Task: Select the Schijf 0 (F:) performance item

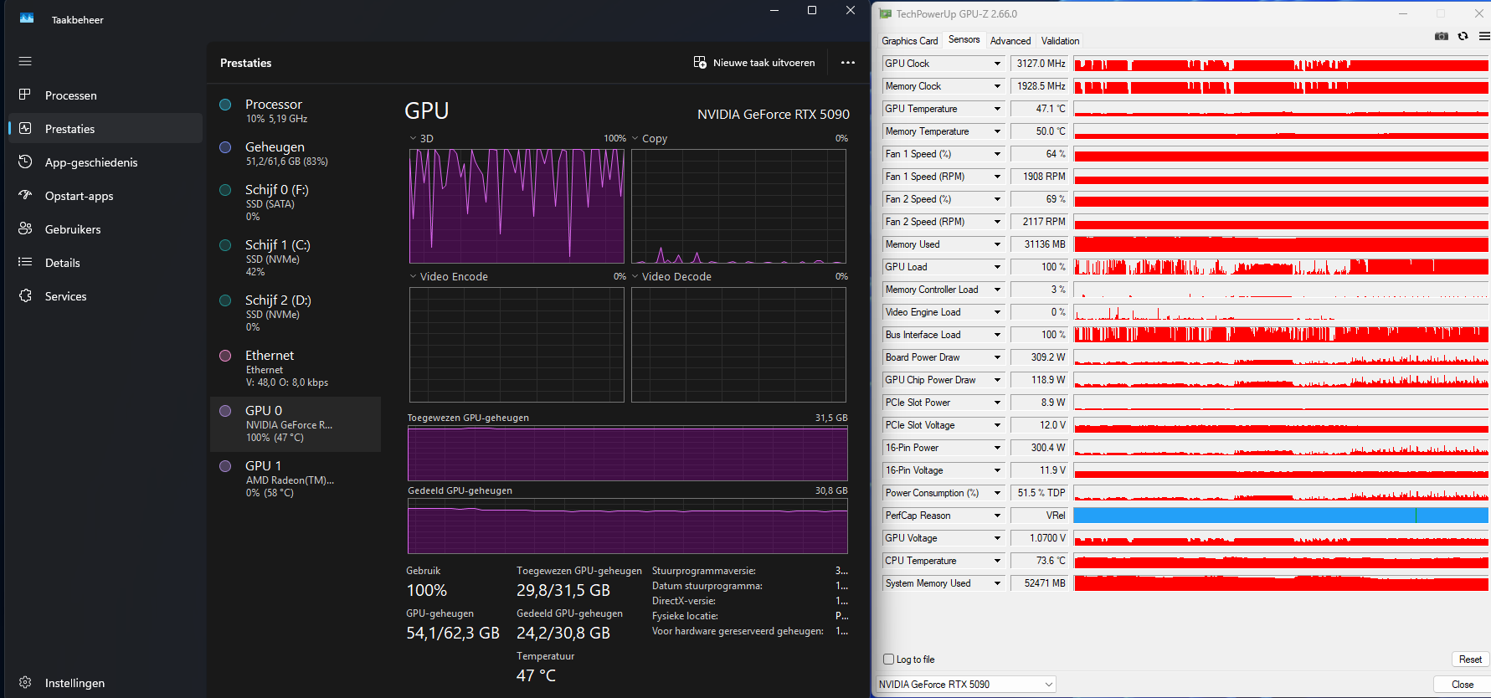Action: 296,203
